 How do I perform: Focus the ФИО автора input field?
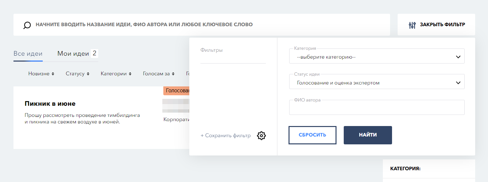tap(377, 108)
